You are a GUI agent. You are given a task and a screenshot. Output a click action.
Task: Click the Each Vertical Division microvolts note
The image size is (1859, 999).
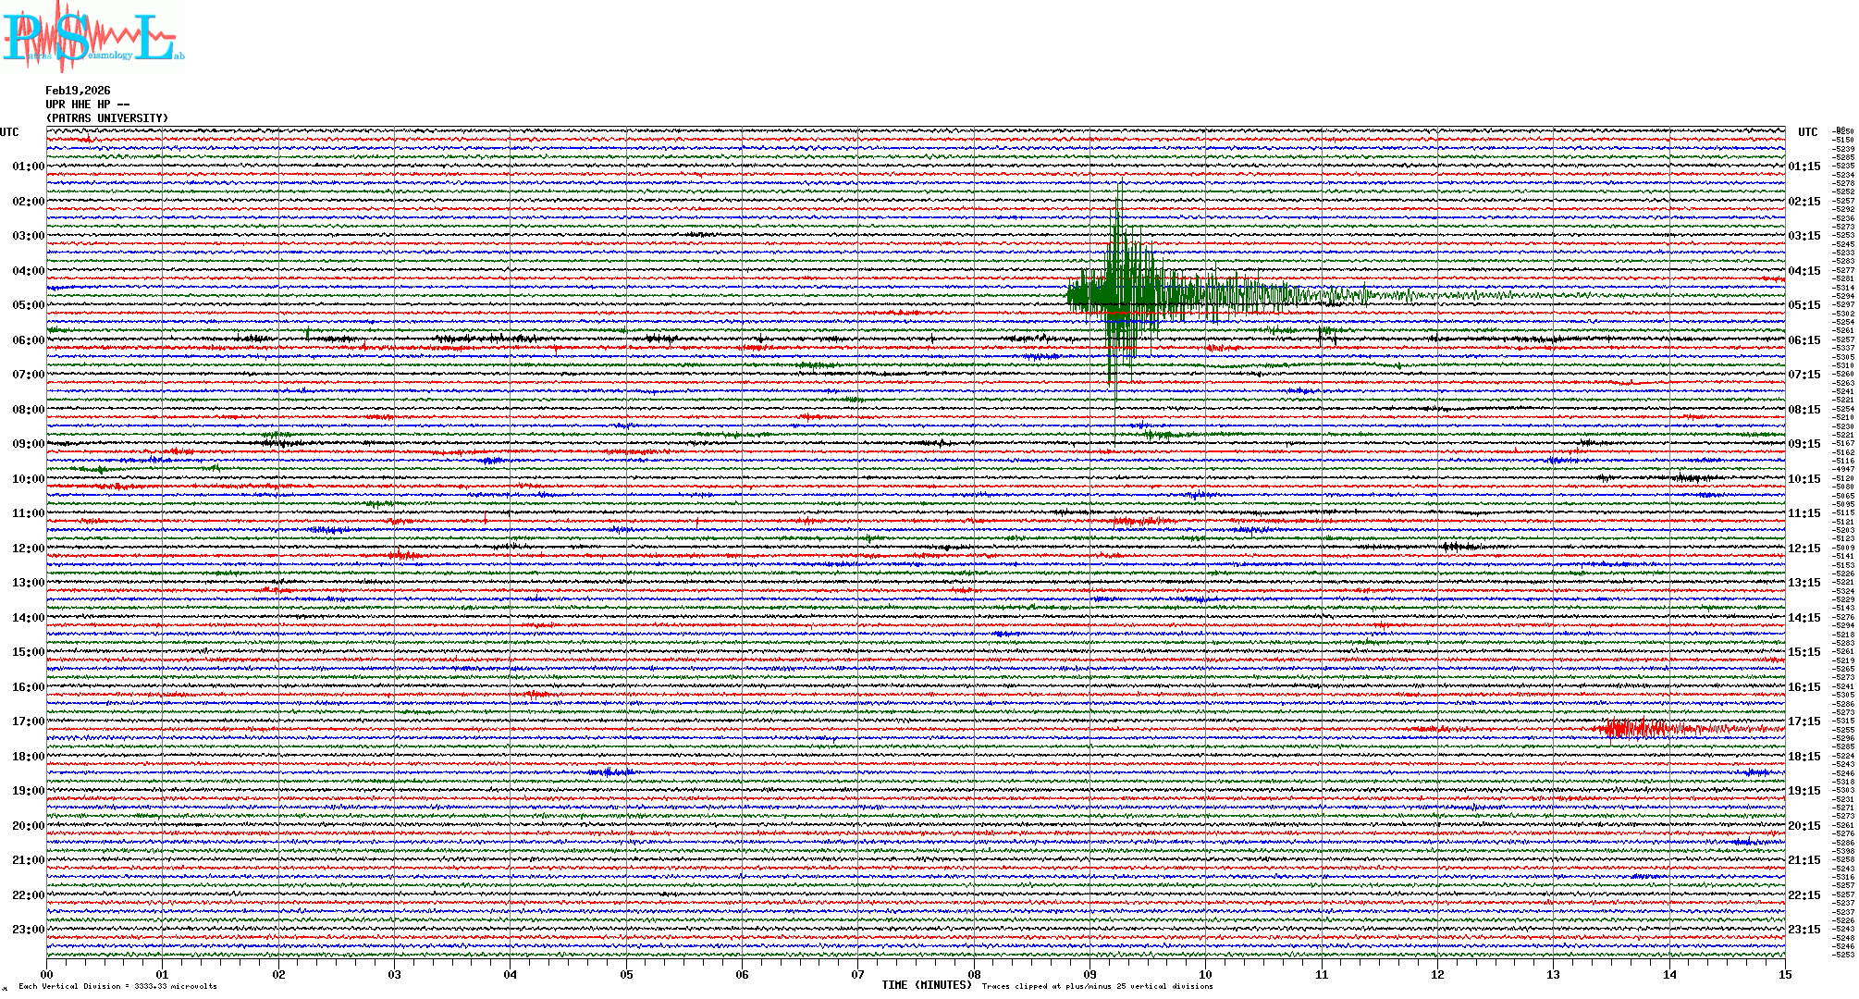[x=117, y=986]
